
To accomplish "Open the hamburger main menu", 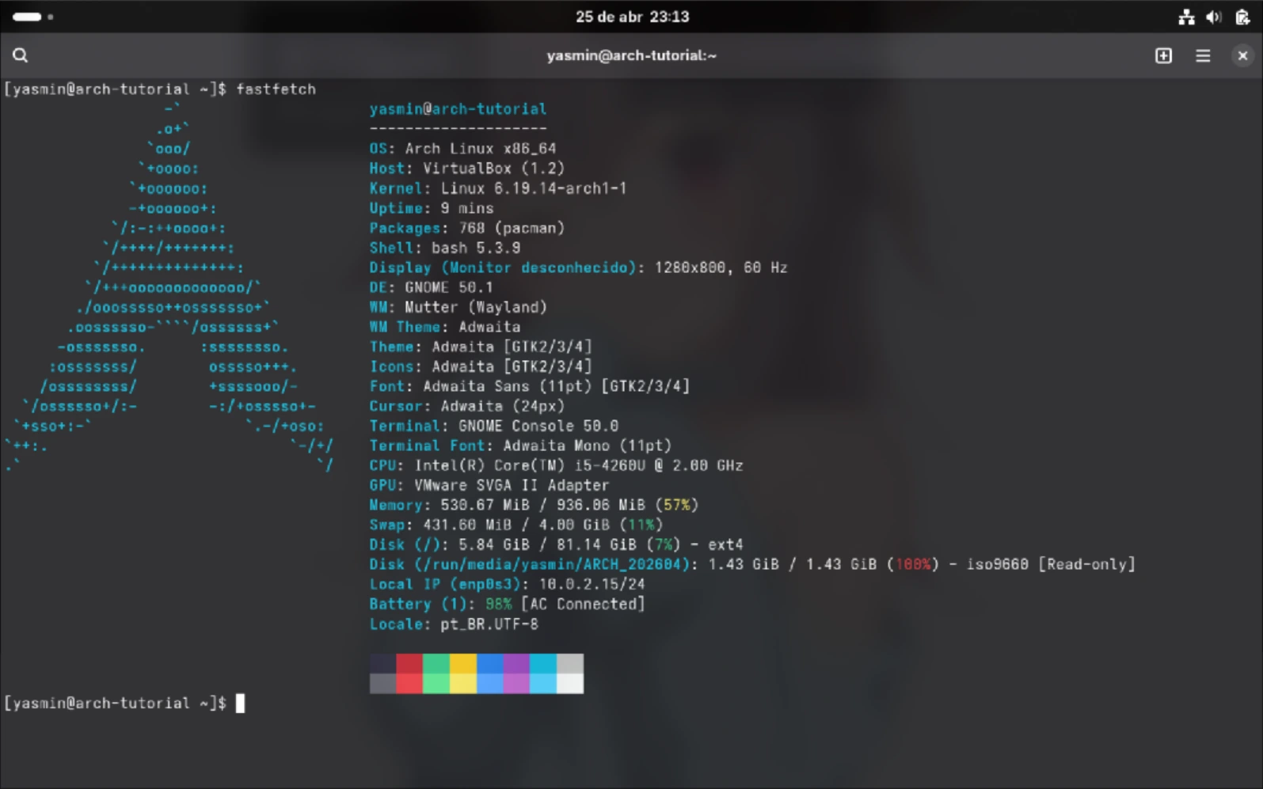I will pyautogui.click(x=1203, y=55).
